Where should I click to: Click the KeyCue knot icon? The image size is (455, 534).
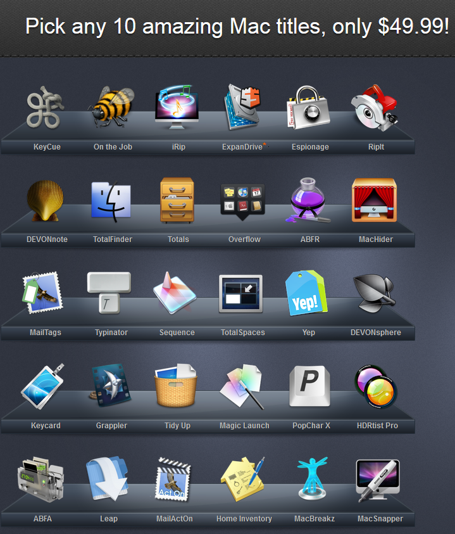(x=46, y=107)
